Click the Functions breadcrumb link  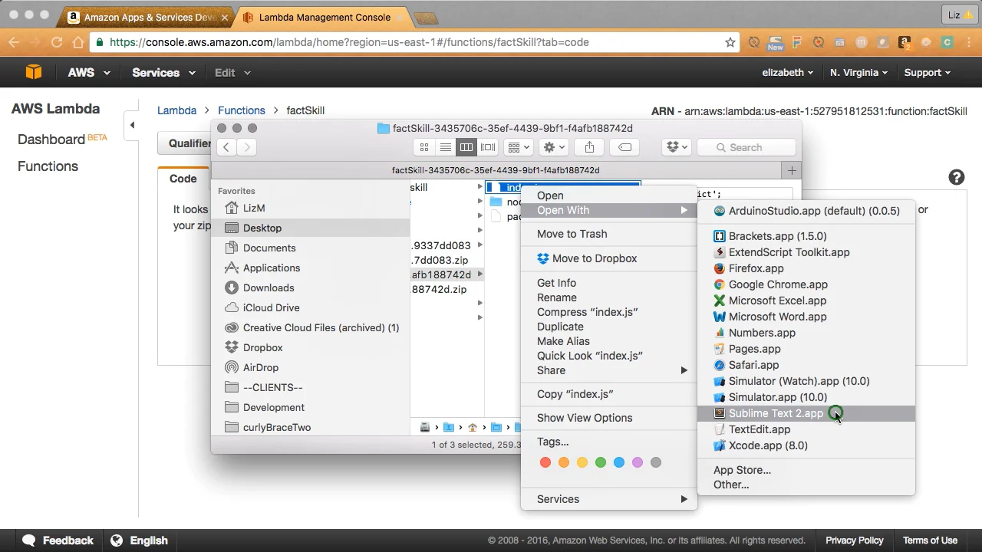coord(242,110)
